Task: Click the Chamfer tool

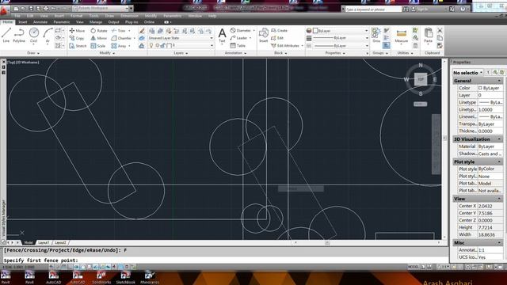Action: coord(121,38)
